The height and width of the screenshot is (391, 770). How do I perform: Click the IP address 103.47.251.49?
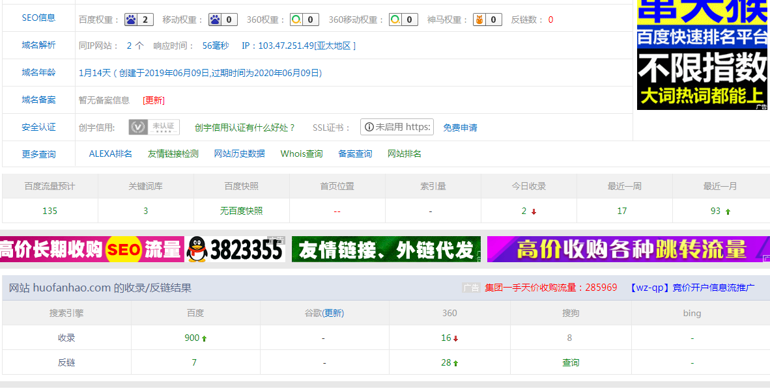tap(285, 46)
